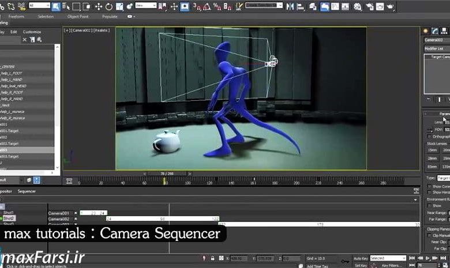Pick the Select and Rotate tool
450x268 pixels.
point(109,6)
